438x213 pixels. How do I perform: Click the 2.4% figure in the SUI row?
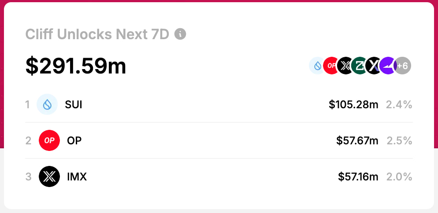coord(399,105)
